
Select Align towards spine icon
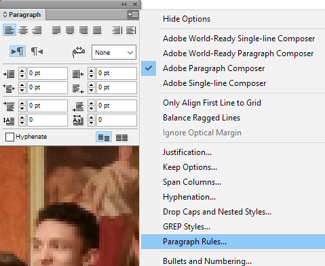click(117, 30)
